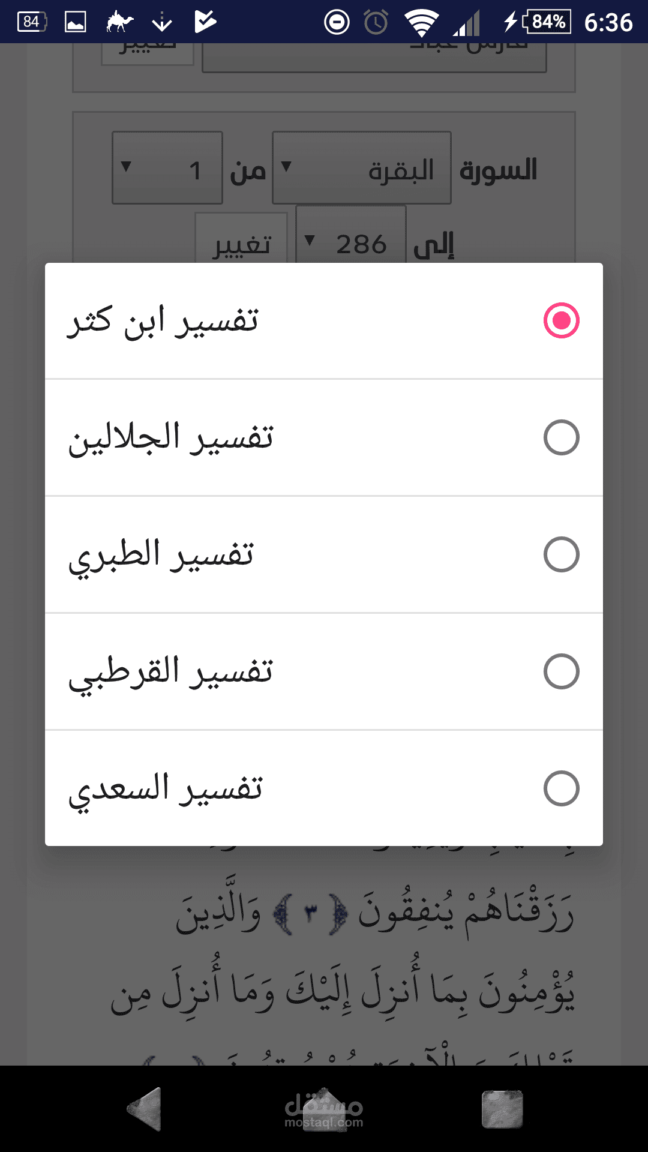Click the partially hidden top تغيير button

pyautogui.click(x=148, y=53)
